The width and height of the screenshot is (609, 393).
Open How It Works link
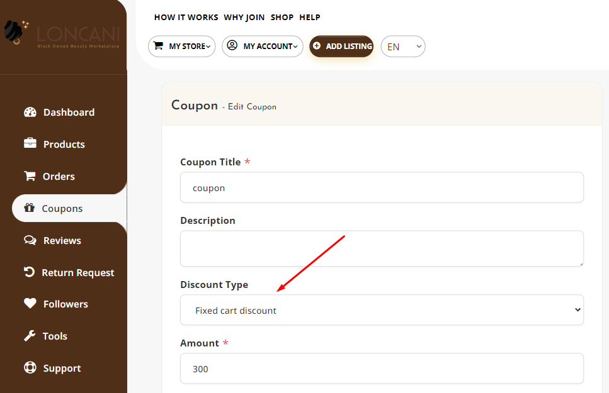(186, 18)
